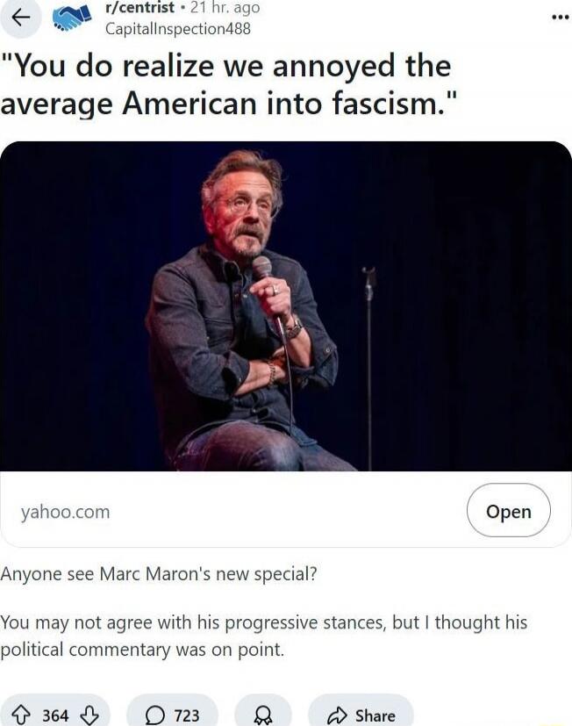View CapitalInspection488's profile
Image resolution: width=572 pixels, height=726 pixels.
(178, 29)
